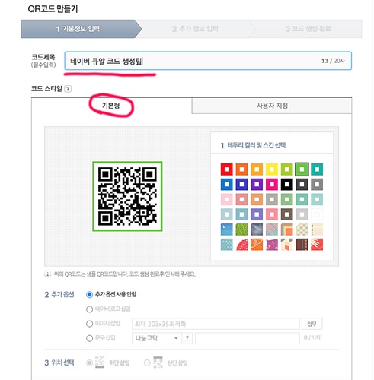Click the code title input field
This screenshot has width=374, height=380.
[208, 61]
